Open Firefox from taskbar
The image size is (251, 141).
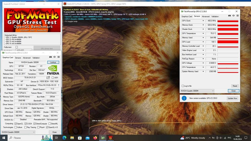coord(95,138)
